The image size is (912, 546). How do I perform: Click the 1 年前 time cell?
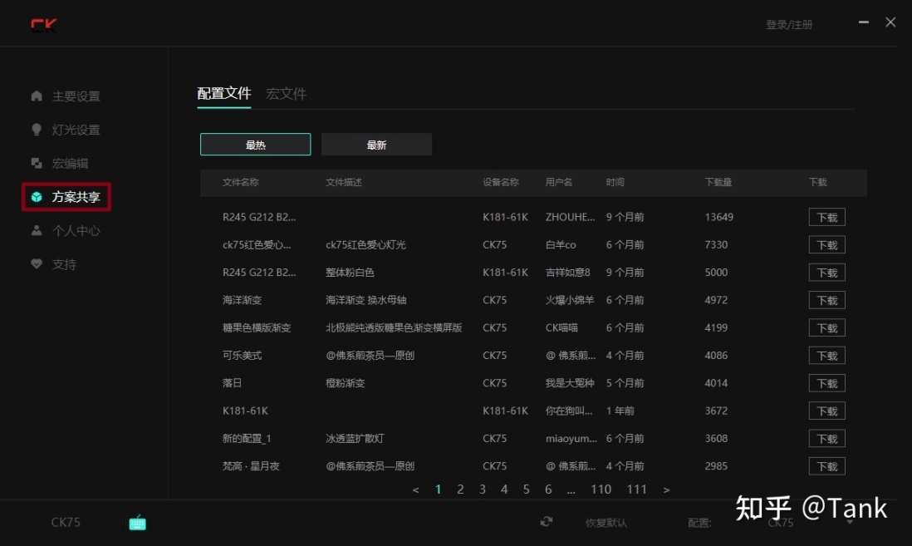(620, 411)
